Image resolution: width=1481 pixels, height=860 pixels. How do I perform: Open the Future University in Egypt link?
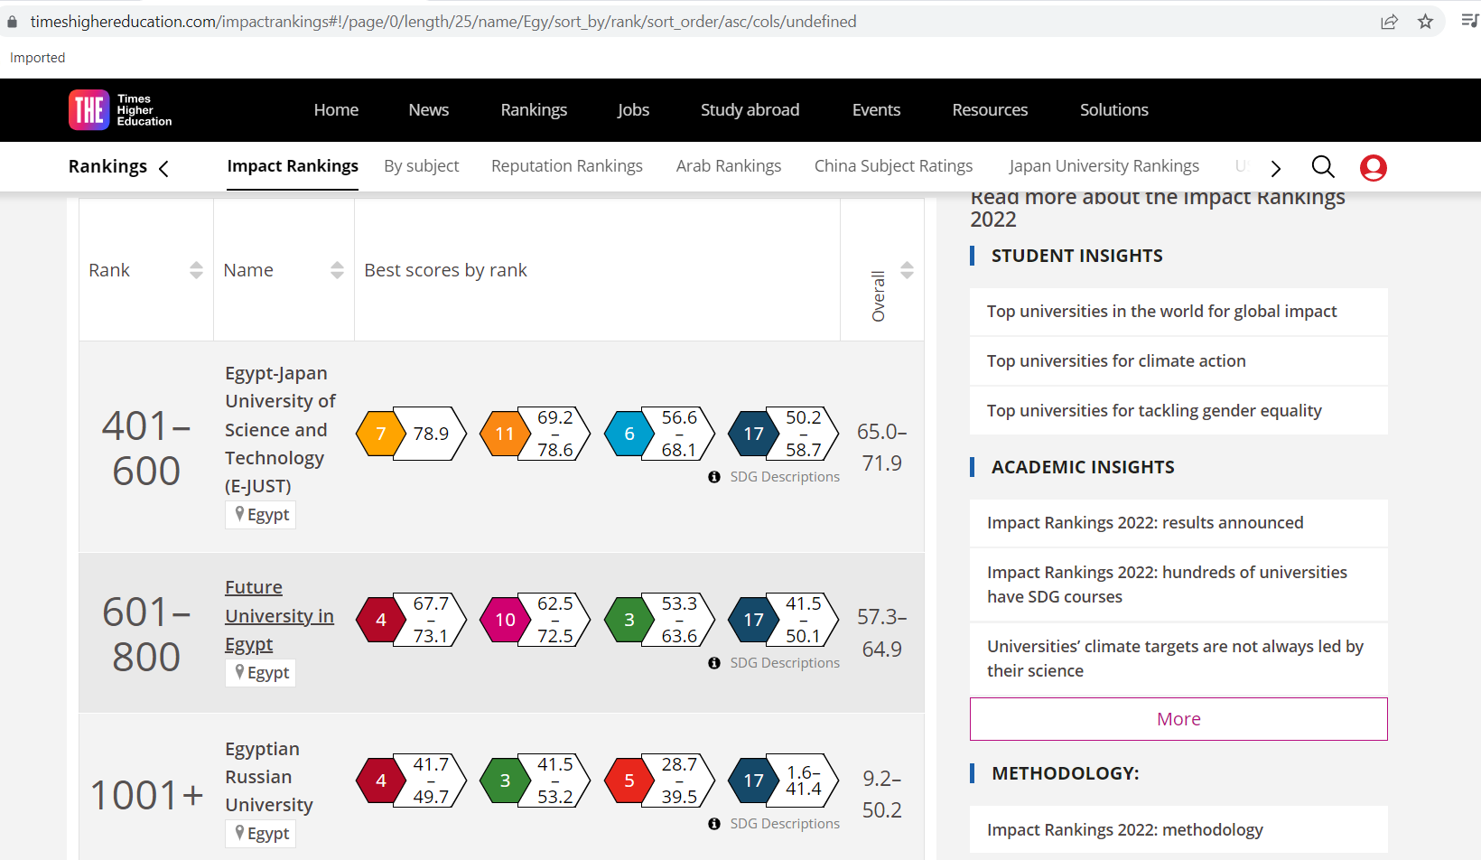279,616
